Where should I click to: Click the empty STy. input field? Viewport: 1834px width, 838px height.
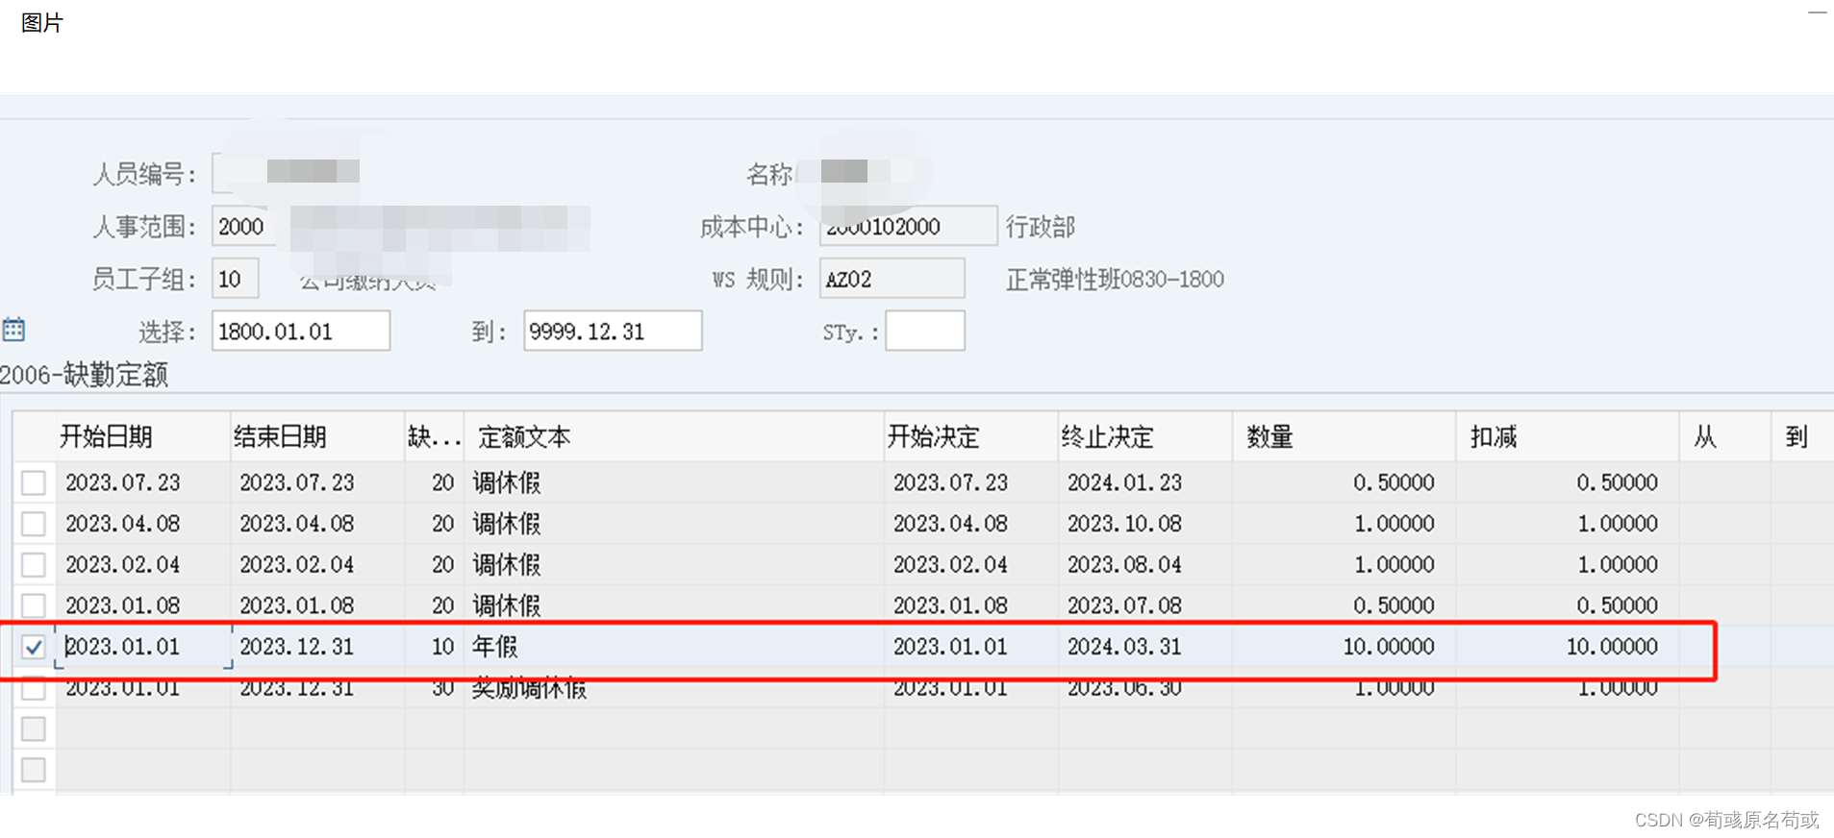coord(925,331)
